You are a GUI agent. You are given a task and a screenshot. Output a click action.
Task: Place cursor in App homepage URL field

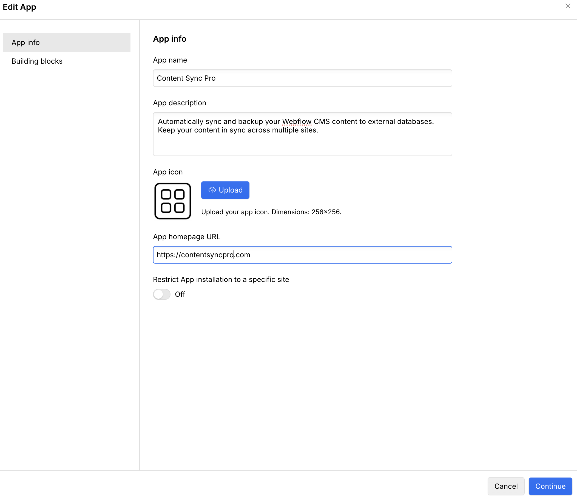302,255
